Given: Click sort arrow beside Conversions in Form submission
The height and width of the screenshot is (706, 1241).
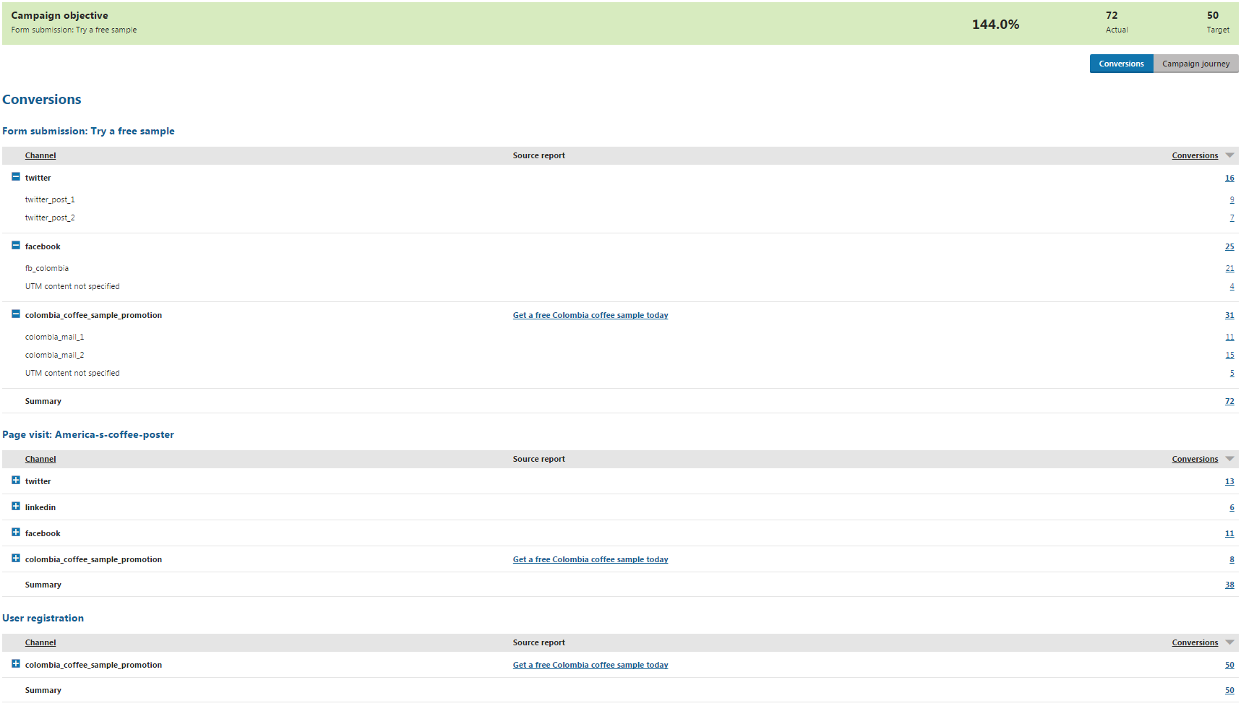Looking at the screenshot, I should 1229,155.
